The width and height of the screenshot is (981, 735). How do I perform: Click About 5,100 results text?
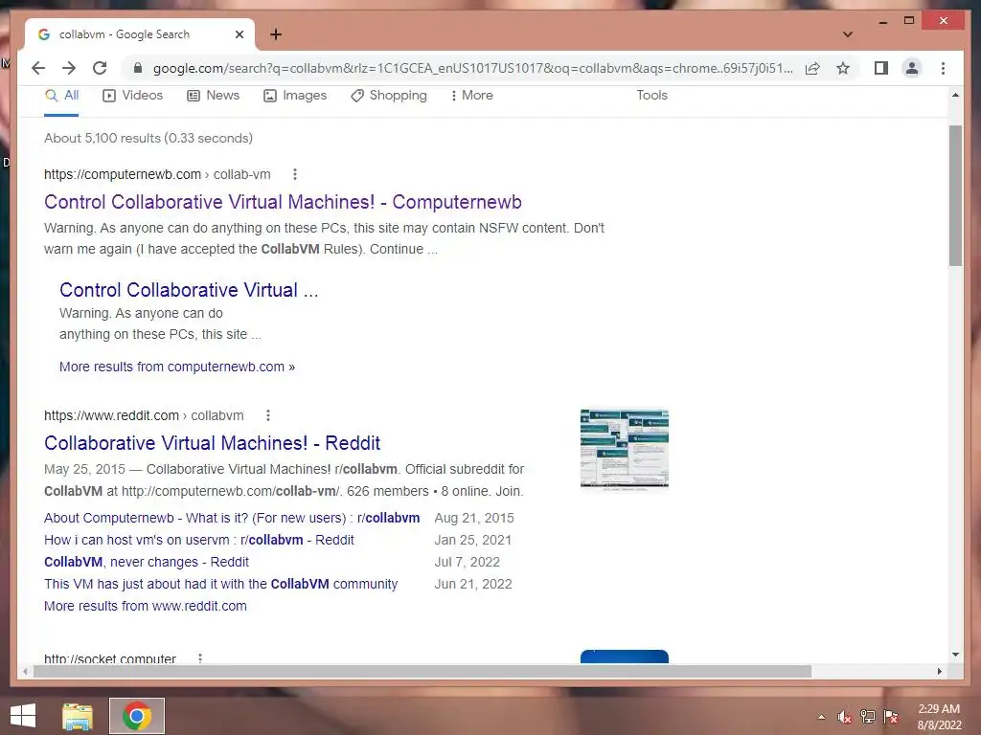point(148,138)
